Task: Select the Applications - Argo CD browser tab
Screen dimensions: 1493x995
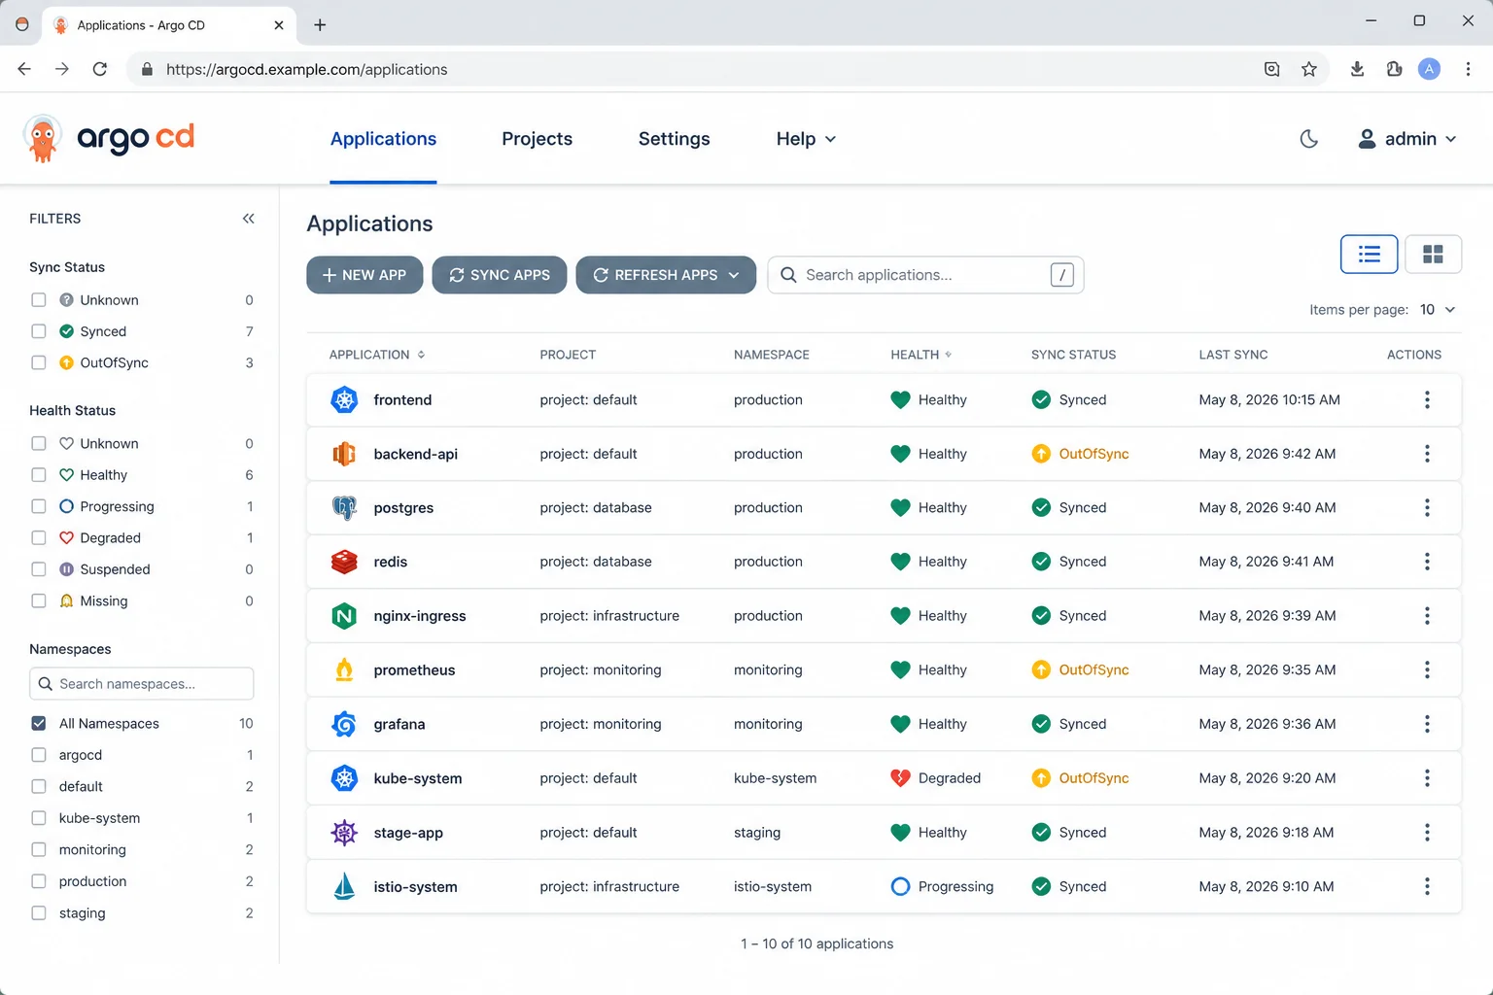Action: pos(168,25)
